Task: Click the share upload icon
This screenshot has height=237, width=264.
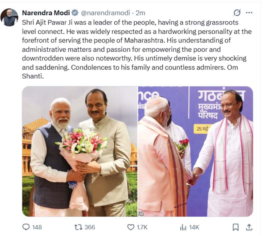Action: coord(249,227)
